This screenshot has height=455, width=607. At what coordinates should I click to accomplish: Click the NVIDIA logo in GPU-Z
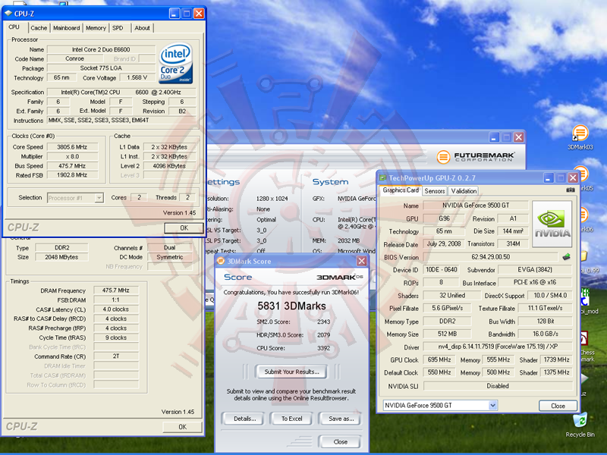(x=552, y=224)
